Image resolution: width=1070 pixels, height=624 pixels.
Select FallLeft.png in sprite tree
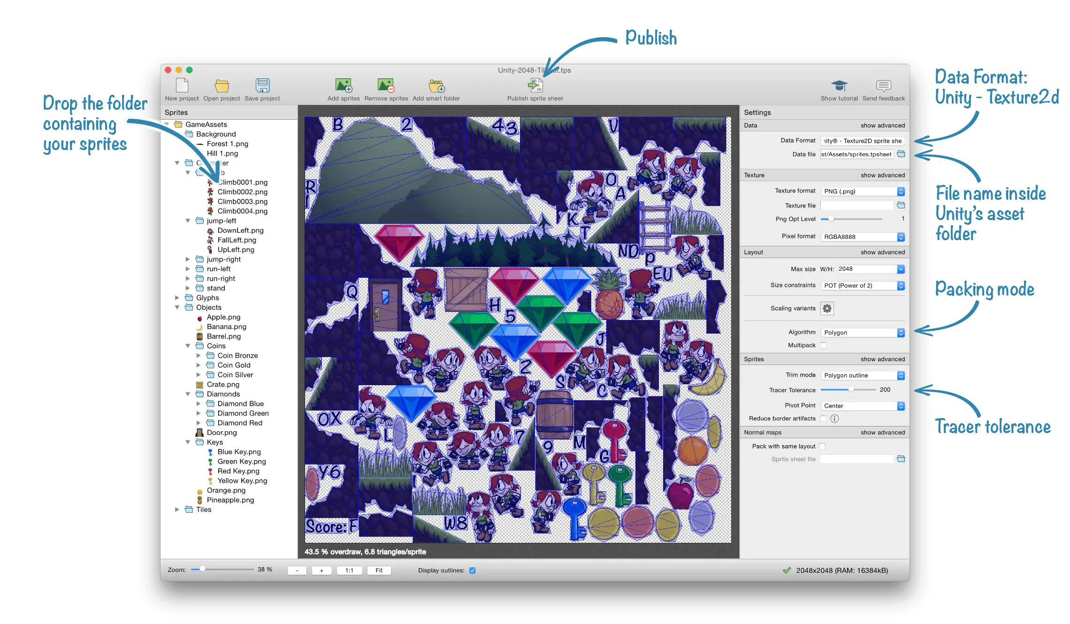(x=237, y=240)
